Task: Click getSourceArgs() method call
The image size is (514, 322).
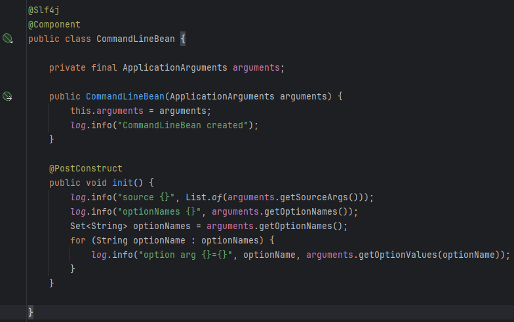Action: pos(319,198)
